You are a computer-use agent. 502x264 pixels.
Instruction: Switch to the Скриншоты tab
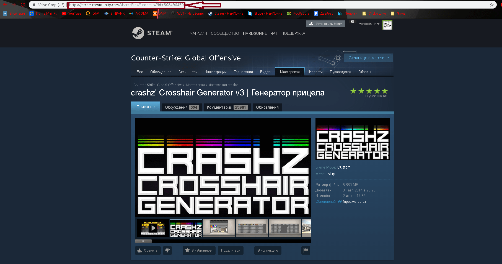pyautogui.click(x=188, y=72)
